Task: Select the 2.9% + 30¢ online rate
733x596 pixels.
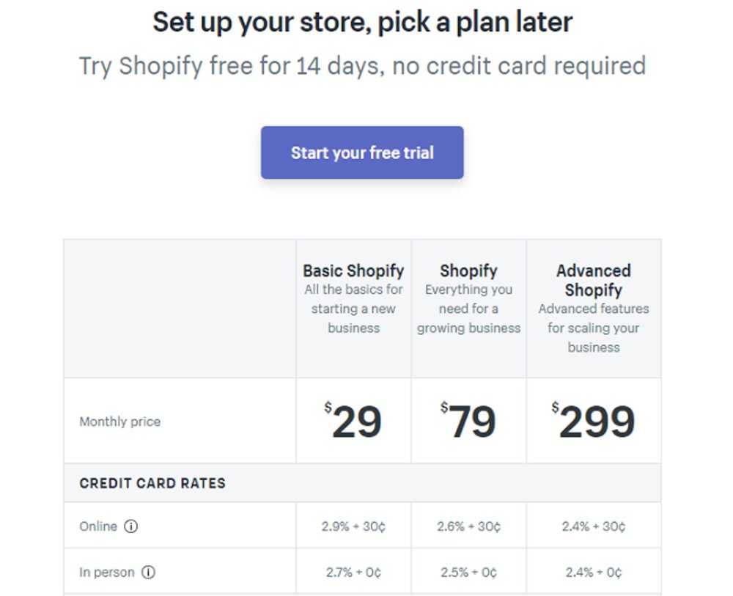Action: [x=353, y=526]
